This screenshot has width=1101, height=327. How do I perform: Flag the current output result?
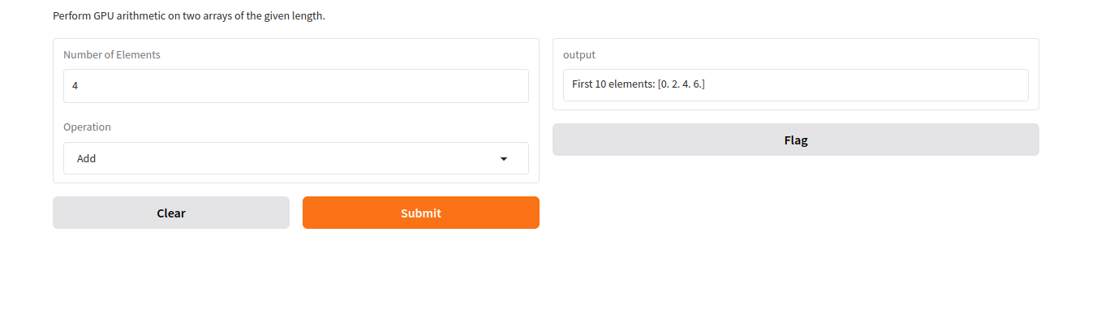795,140
